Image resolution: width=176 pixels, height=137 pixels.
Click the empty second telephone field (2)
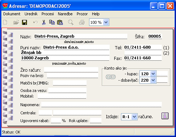[143, 53]
